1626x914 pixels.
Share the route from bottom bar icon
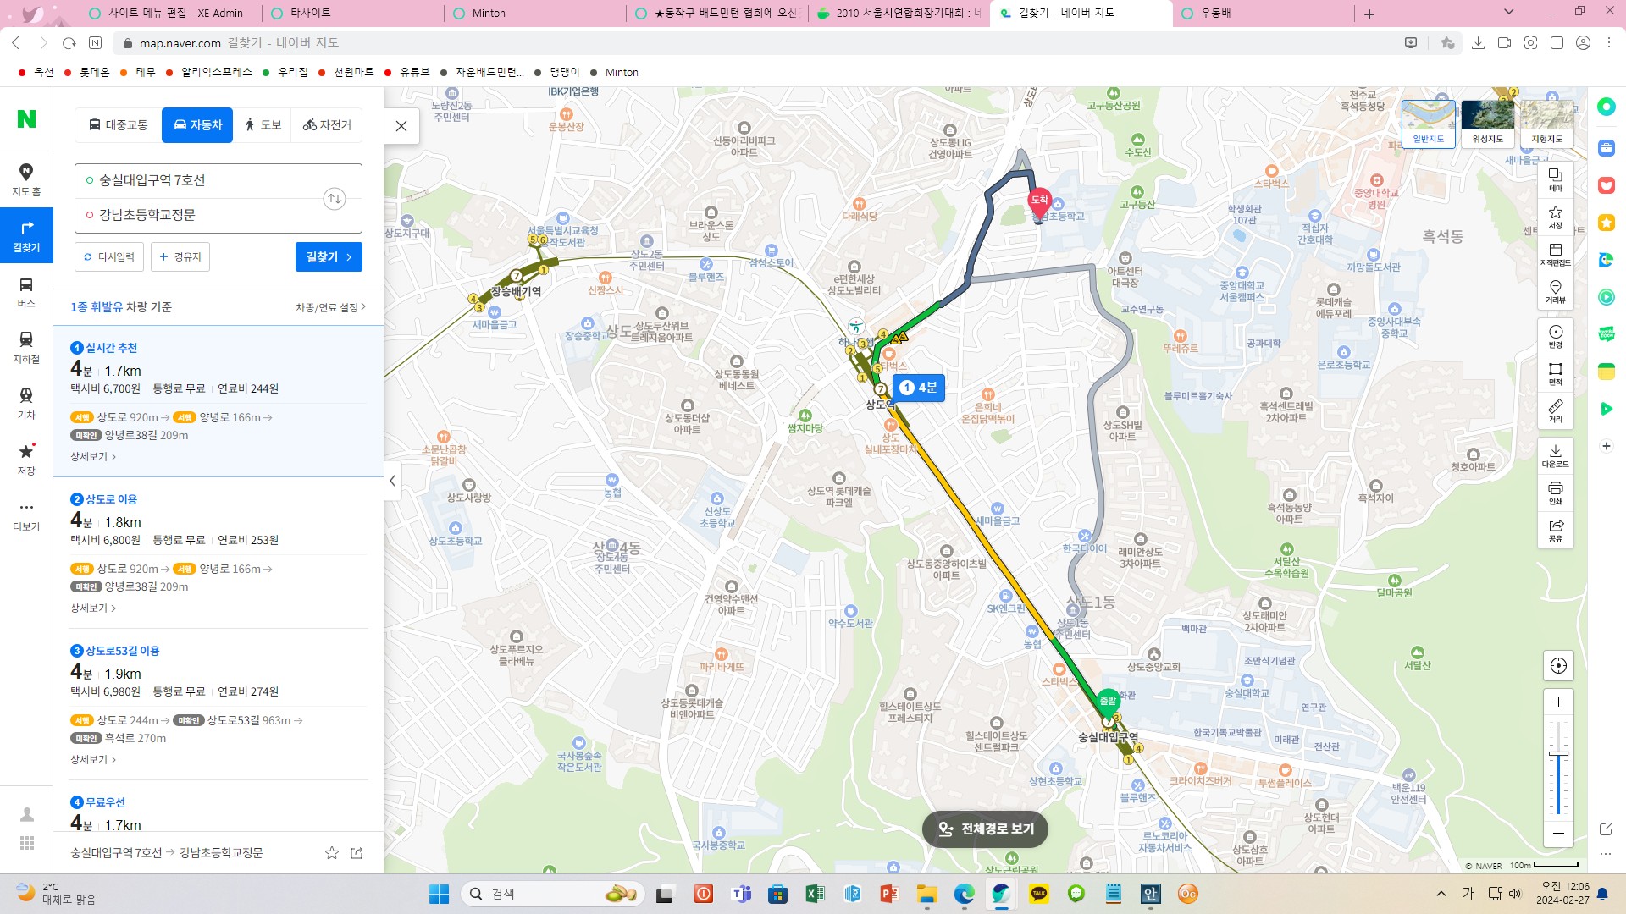point(357,853)
